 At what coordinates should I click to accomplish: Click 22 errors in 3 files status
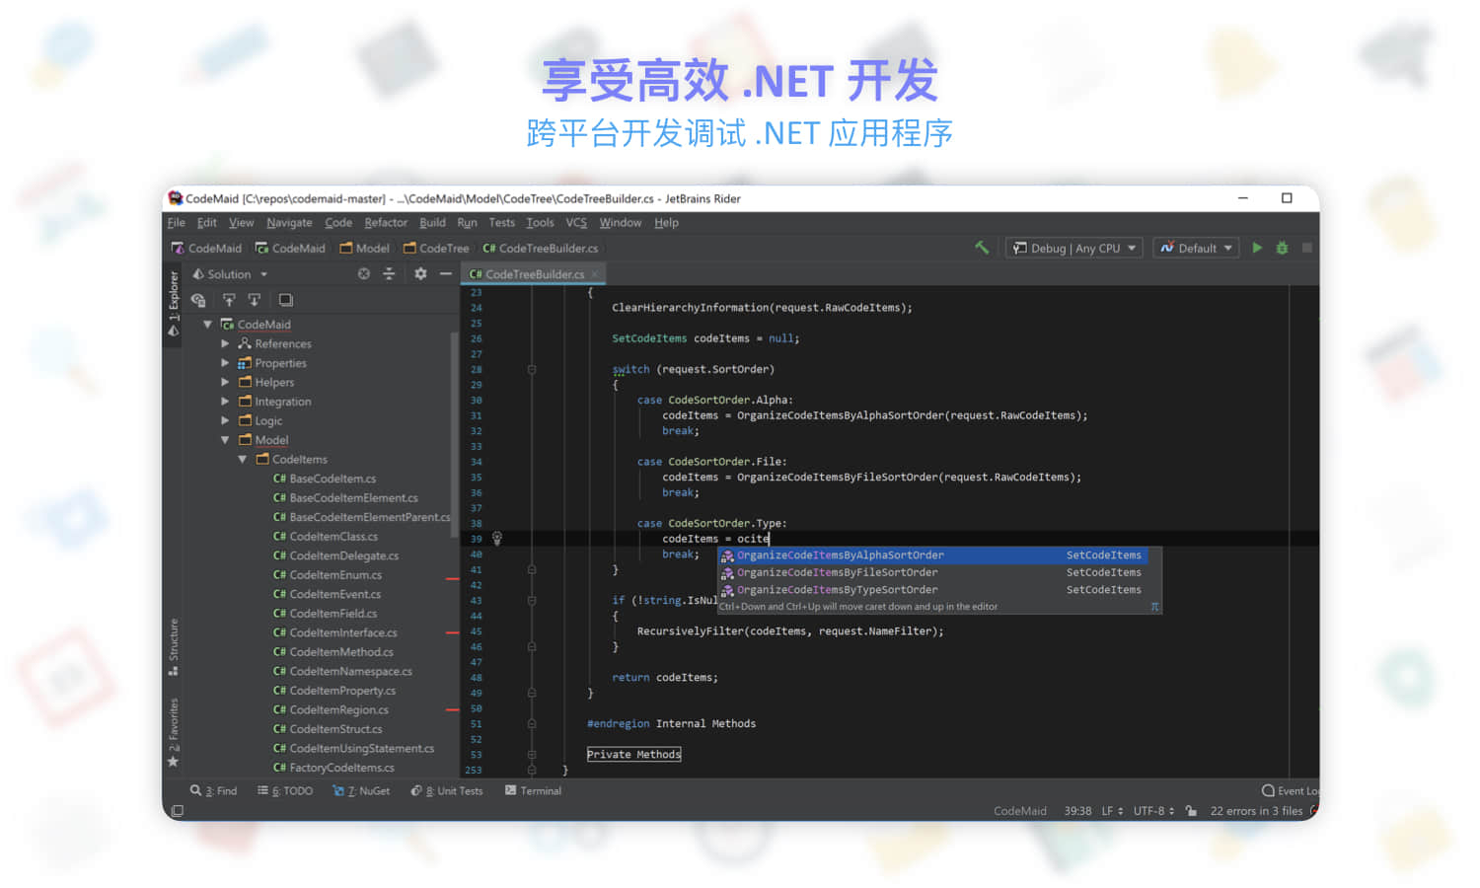(1256, 811)
